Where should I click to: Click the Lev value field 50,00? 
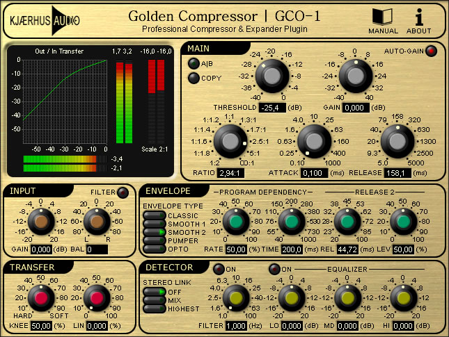coord(403,249)
